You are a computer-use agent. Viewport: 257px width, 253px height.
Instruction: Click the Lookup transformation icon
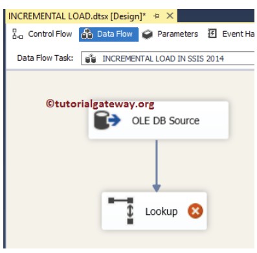click(121, 211)
